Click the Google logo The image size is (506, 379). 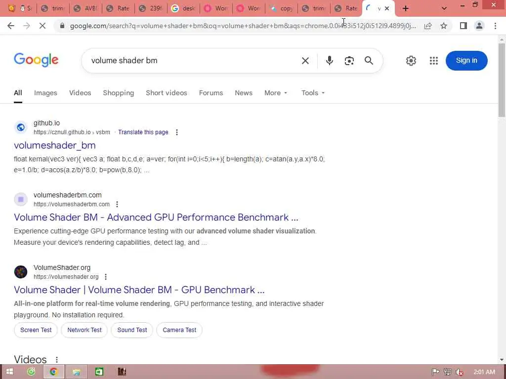click(36, 60)
